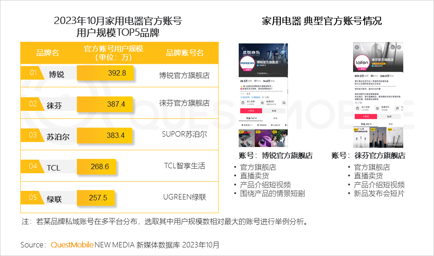Viewport: 434px width, 256px height.
Task: Click the title 家用电器 典型官方账号情况
Action: [321, 21]
